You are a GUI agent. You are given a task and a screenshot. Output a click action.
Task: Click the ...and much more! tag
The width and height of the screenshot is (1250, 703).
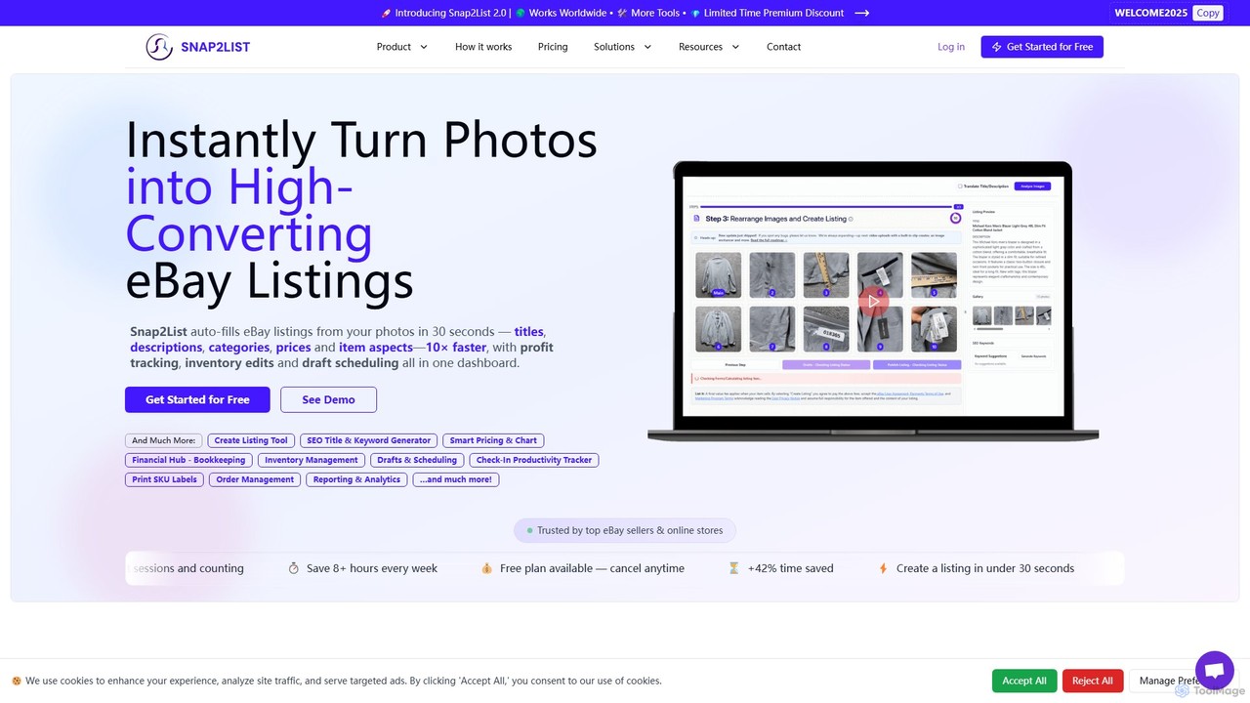(456, 479)
